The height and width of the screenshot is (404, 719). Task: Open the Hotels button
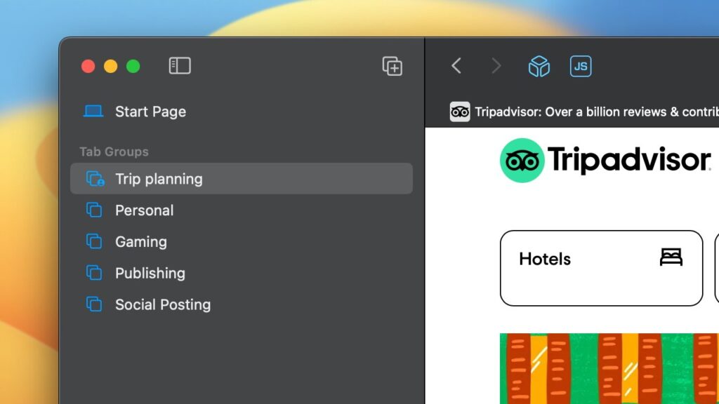coord(601,268)
